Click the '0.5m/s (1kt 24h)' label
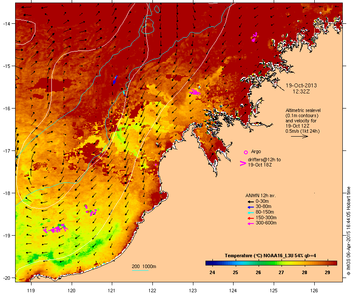This screenshot has height=294, width=354. point(303,131)
